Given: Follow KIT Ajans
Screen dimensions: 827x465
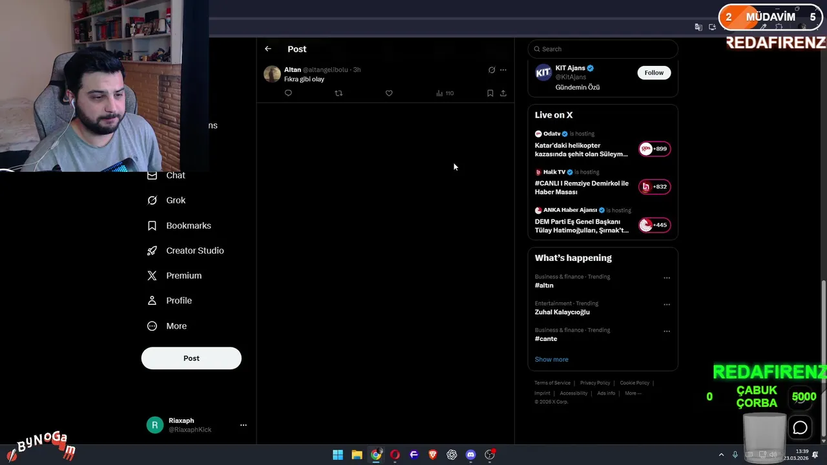Looking at the screenshot, I should coord(654,72).
